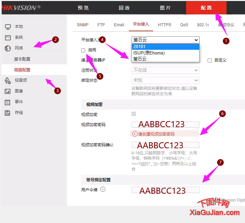
Task: Click the globe icon beside 网络
Action: pyautogui.click(x=8, y=48)
